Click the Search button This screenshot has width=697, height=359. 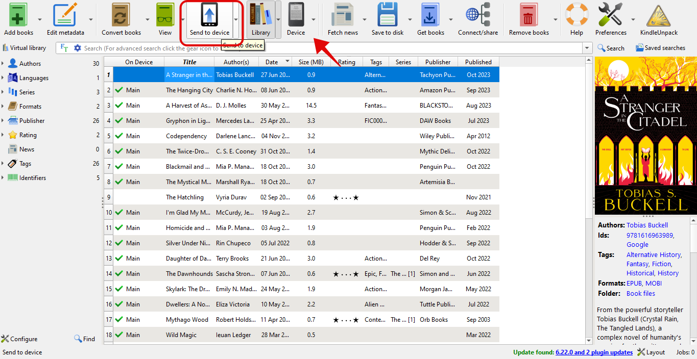click(611, 48)
